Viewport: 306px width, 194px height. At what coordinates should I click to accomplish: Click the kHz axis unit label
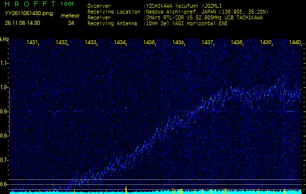pyautogui.click(x=4, y=39)
